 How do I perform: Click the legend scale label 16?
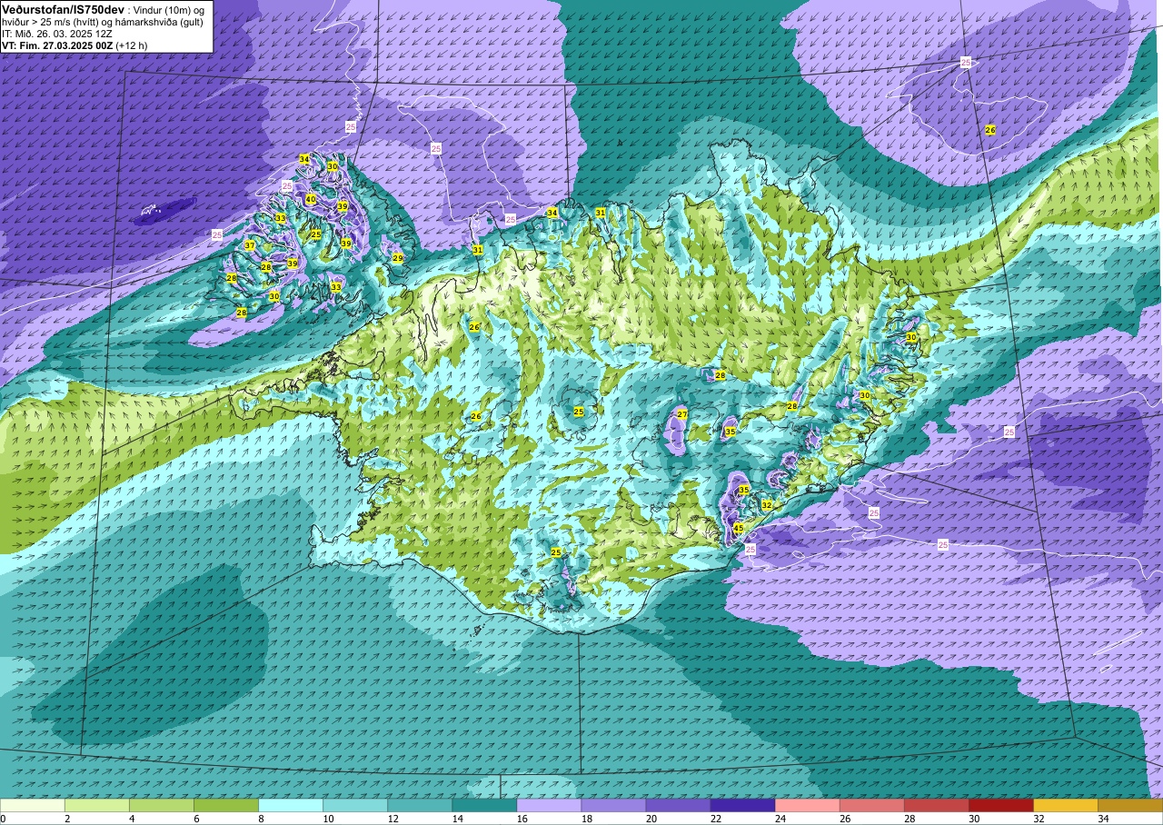coord(522,819)
